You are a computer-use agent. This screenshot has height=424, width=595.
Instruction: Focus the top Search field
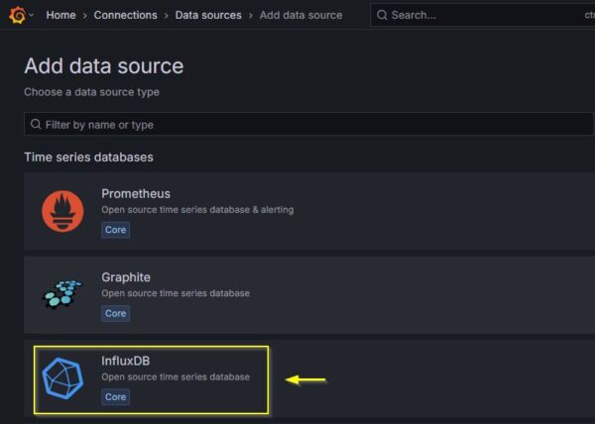[482, 15]
